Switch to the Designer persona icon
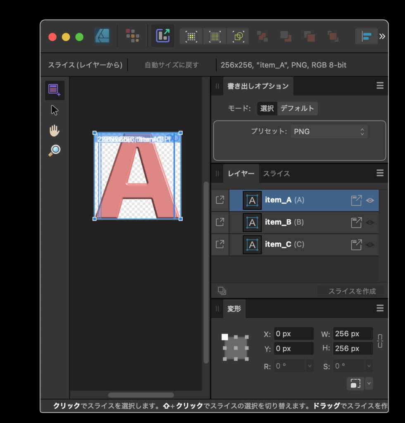Image resolution: width=405 pixels, height=423 pixels. pos(102,36)
